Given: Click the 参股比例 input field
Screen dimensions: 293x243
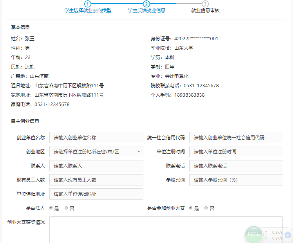Looking at the screenshot, I should (236, 180).
